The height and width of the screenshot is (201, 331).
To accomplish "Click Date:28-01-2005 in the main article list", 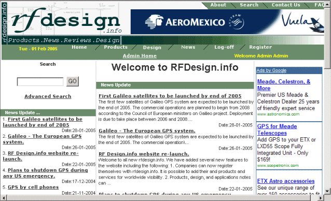I will pos(236,125).
